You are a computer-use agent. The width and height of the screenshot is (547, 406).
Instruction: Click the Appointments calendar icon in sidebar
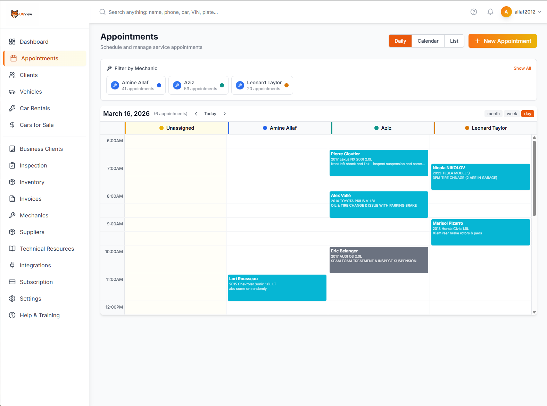pyautogui.click(x=14, y=58)
